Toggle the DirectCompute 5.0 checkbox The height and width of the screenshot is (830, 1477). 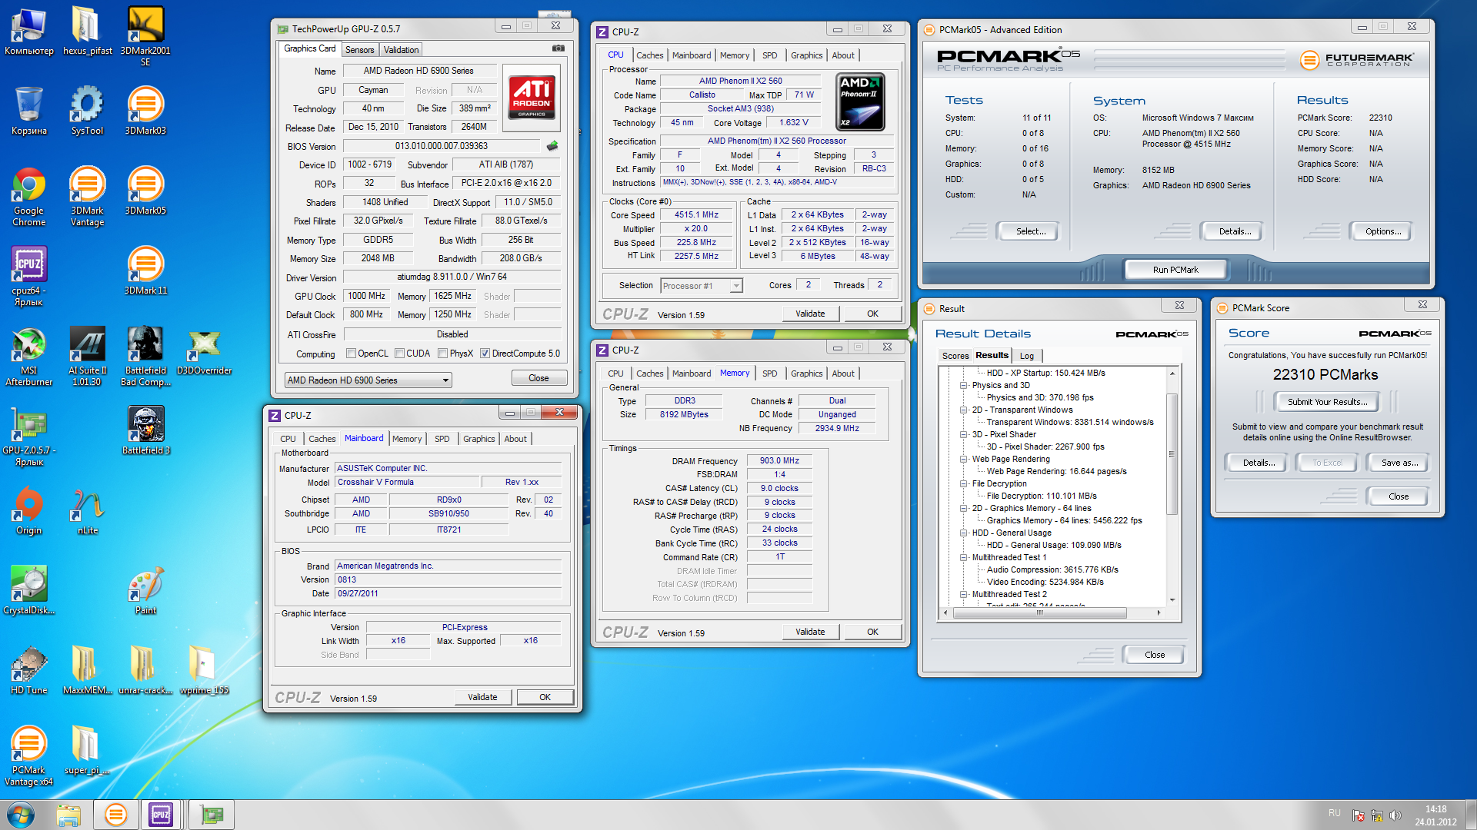tap(485, 354)
